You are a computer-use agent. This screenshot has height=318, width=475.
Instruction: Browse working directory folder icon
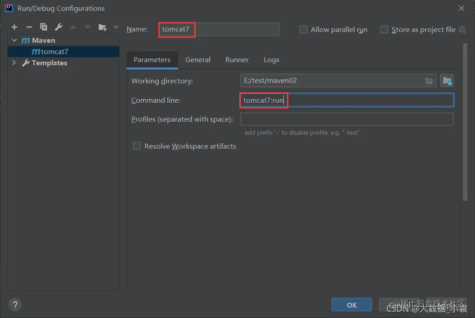pyautogui.click(x=429, y=81)
